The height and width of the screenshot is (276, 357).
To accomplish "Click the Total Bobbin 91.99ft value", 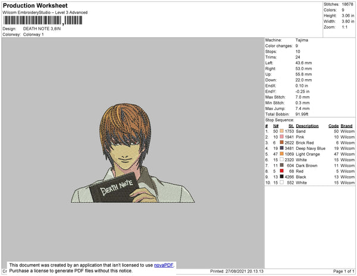I will 302,114.
